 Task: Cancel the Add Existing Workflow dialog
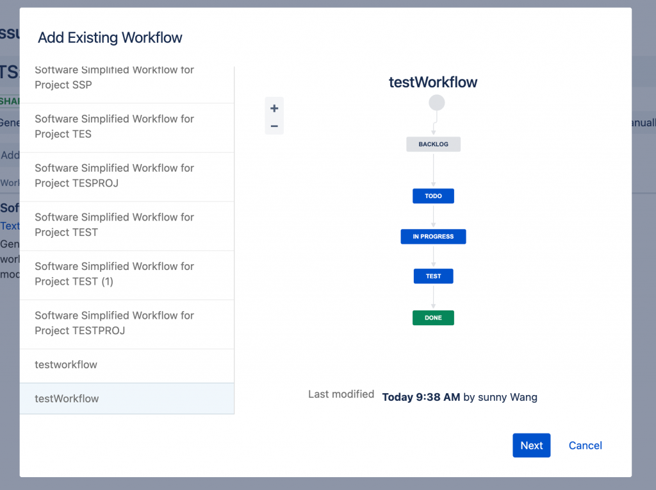click(x=585, y=446)
